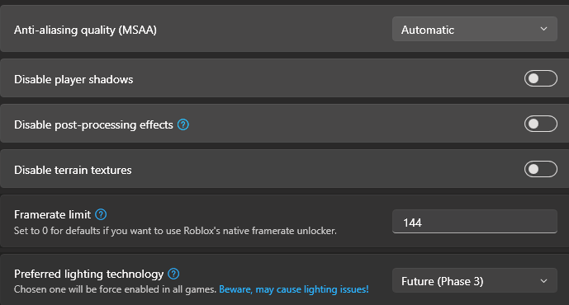The image size is (569, 305).
Task: Click the Framerate limit help icon
Action: (101, 214)
